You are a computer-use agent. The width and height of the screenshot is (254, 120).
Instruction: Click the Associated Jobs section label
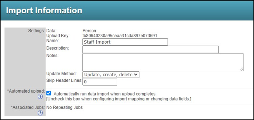click(x=28, y=107)
